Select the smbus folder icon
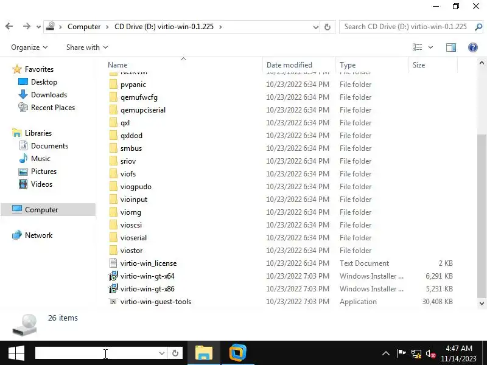The width and height of the screenshot is (487, 365). click(x=113, y=148)
